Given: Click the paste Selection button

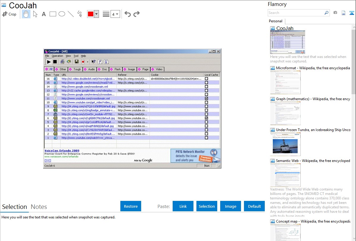Looking at the screenshot, I should [207, 206].
